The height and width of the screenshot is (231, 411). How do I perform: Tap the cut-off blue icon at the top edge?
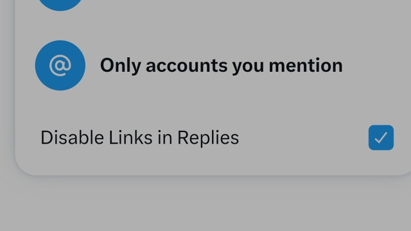coord(60,4)
